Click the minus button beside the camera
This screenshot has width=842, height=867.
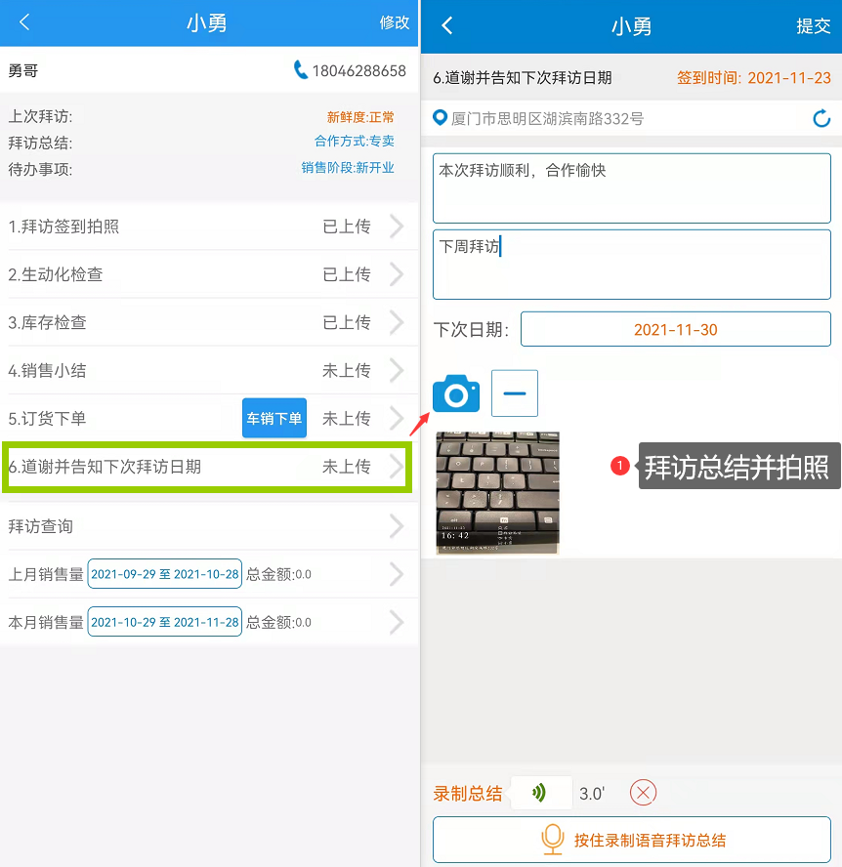(515, 393)
